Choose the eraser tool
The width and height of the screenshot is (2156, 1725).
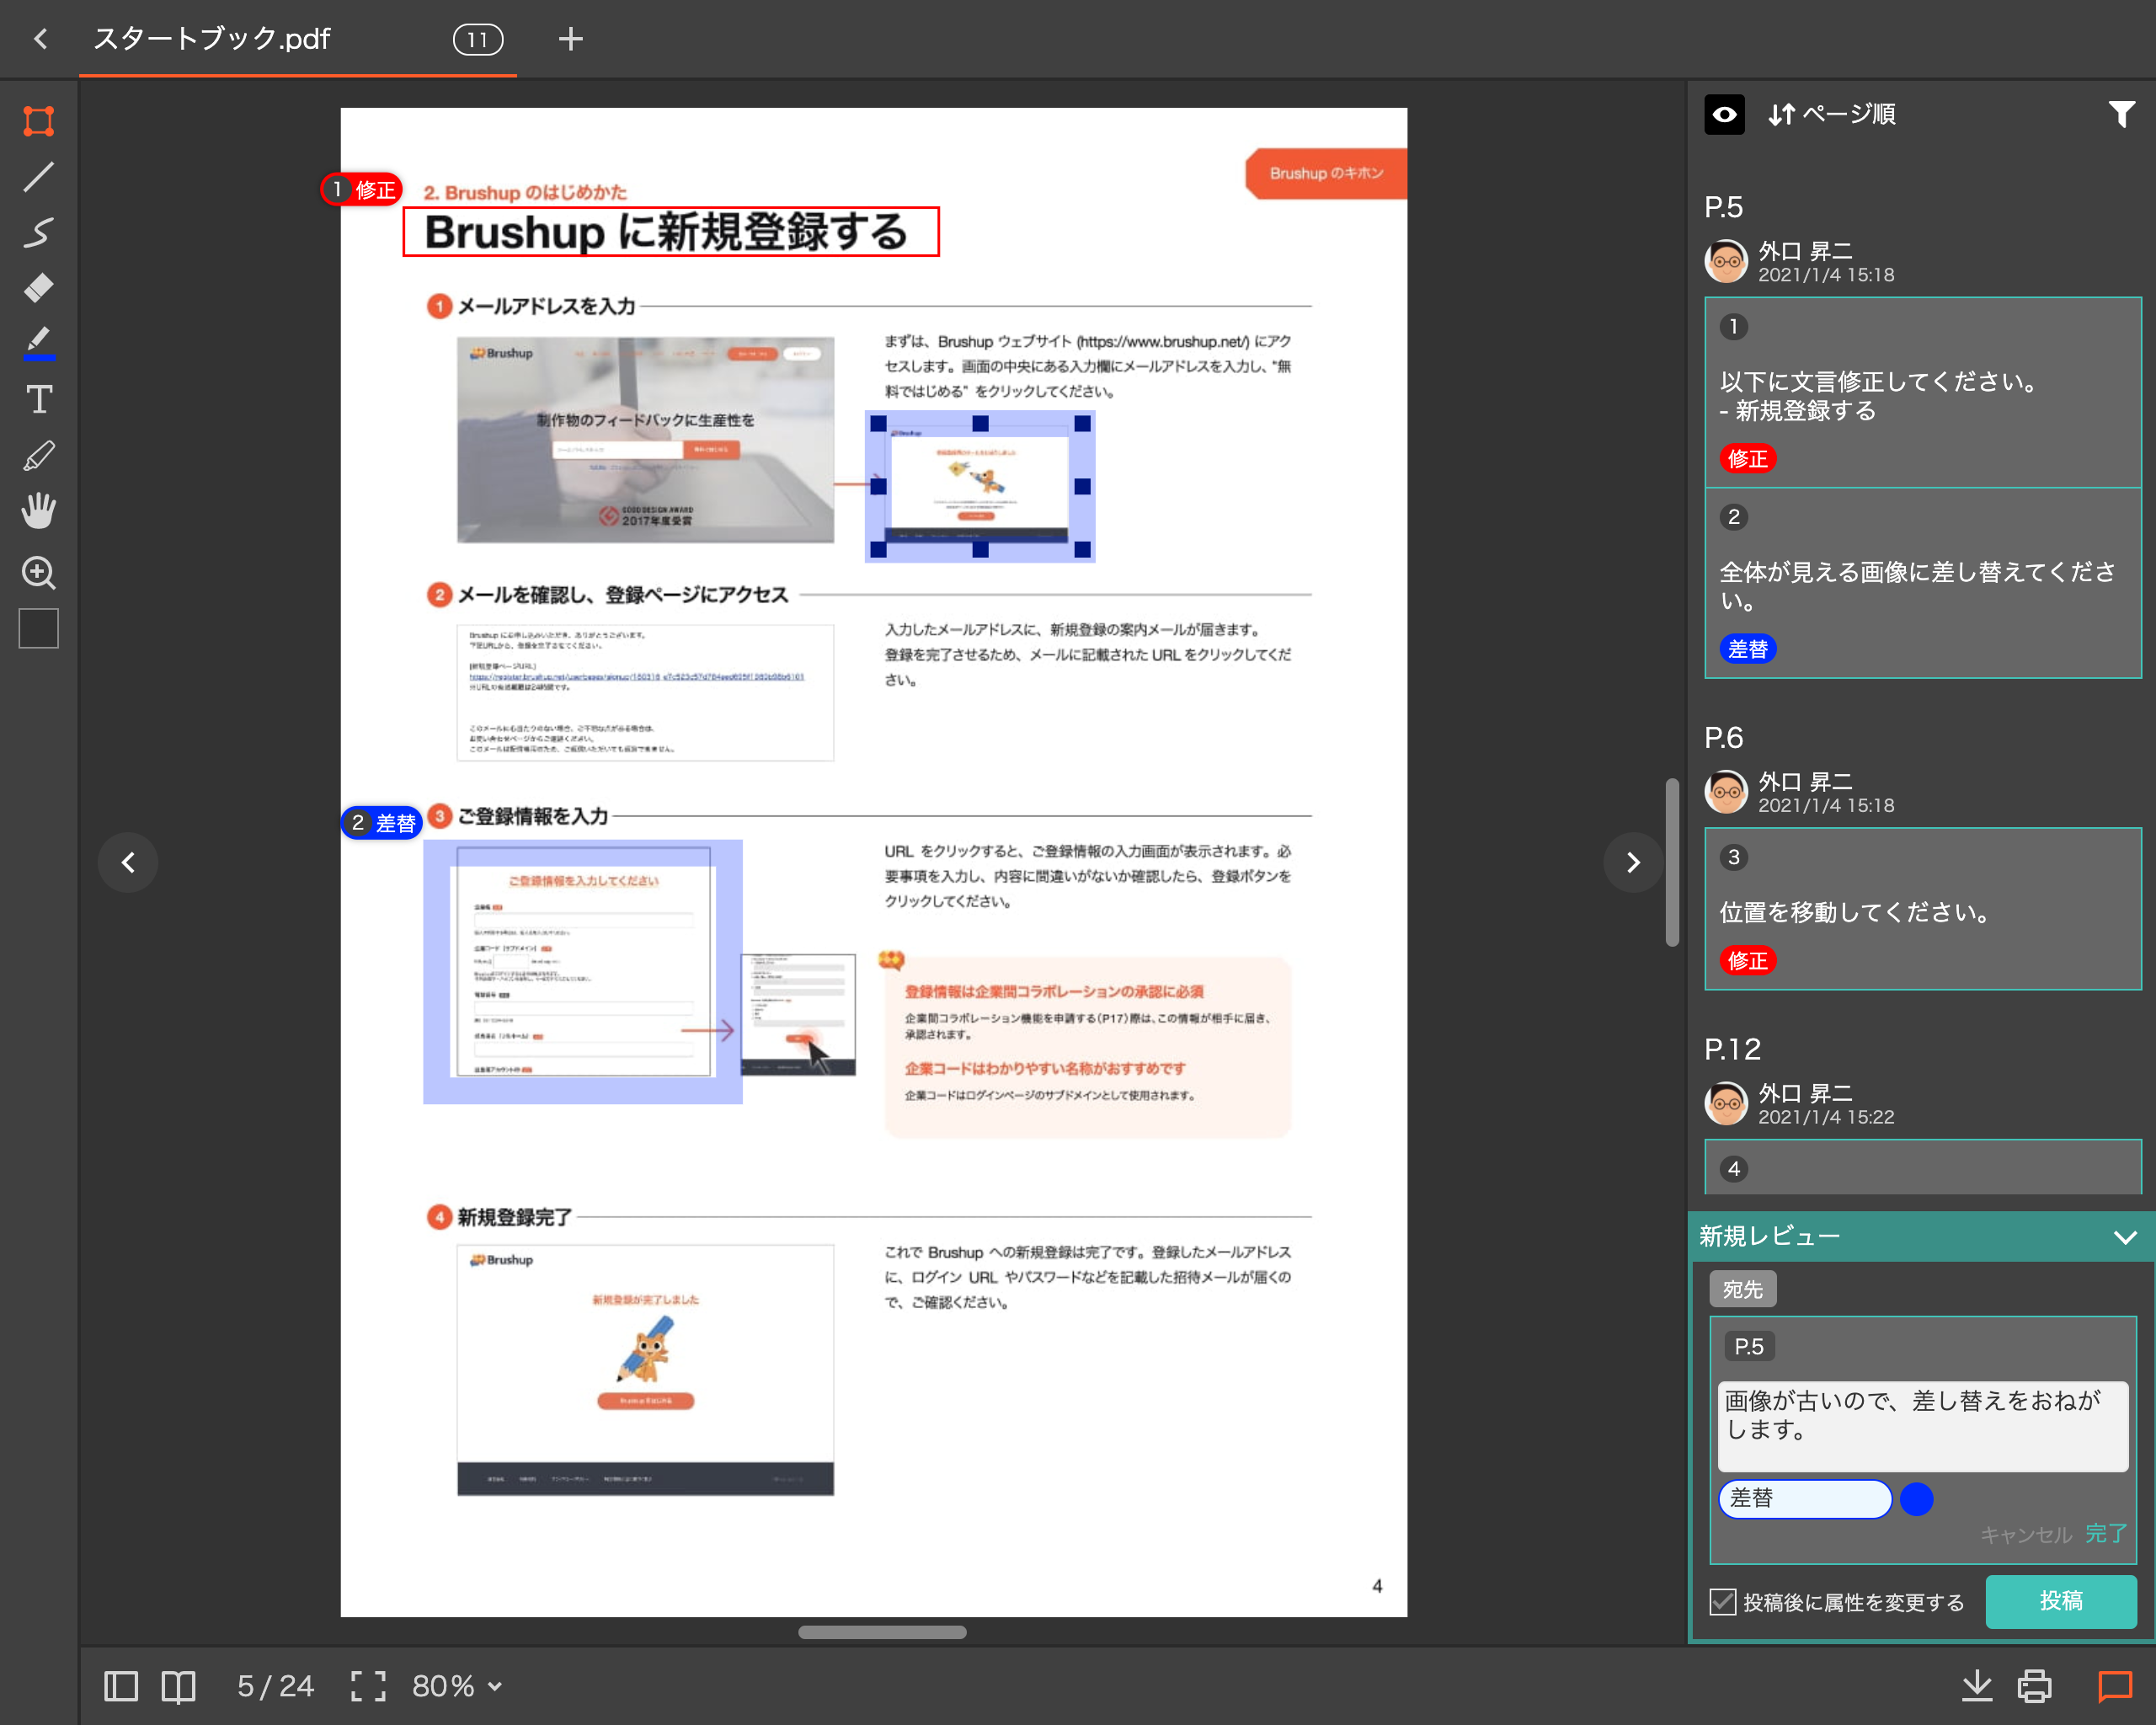pos(38,288)
